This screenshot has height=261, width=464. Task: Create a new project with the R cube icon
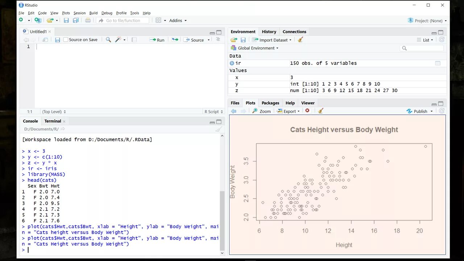click(x=38, y=20)
